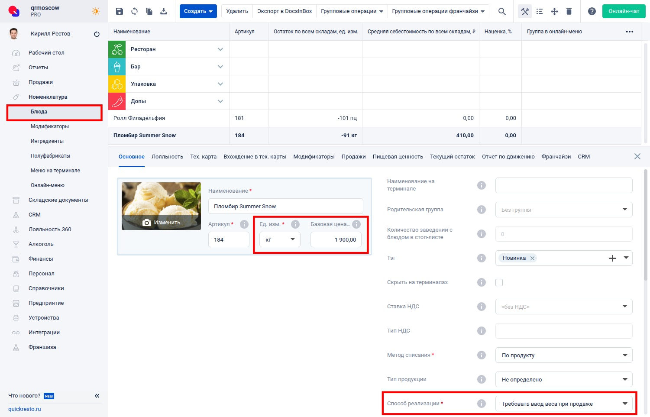The height and width of the screenshot is (417, 650).
Task: Open help with question mark icon
Action: point(592,11)
